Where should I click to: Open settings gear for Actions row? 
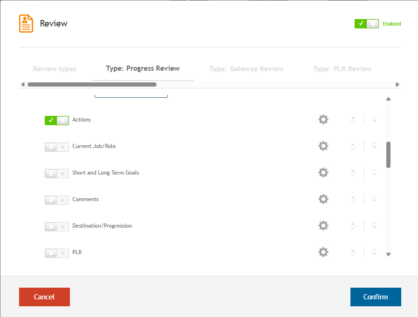coord(323,120)
